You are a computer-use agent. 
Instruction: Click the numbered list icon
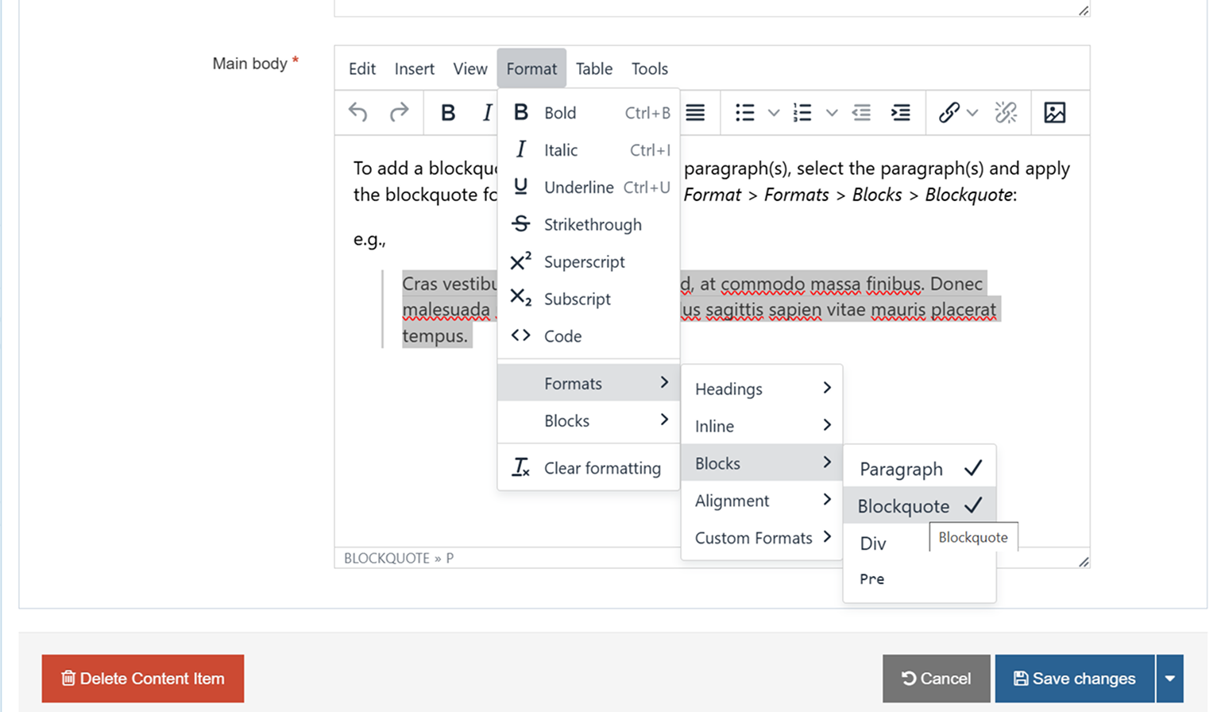click(802, 113)
